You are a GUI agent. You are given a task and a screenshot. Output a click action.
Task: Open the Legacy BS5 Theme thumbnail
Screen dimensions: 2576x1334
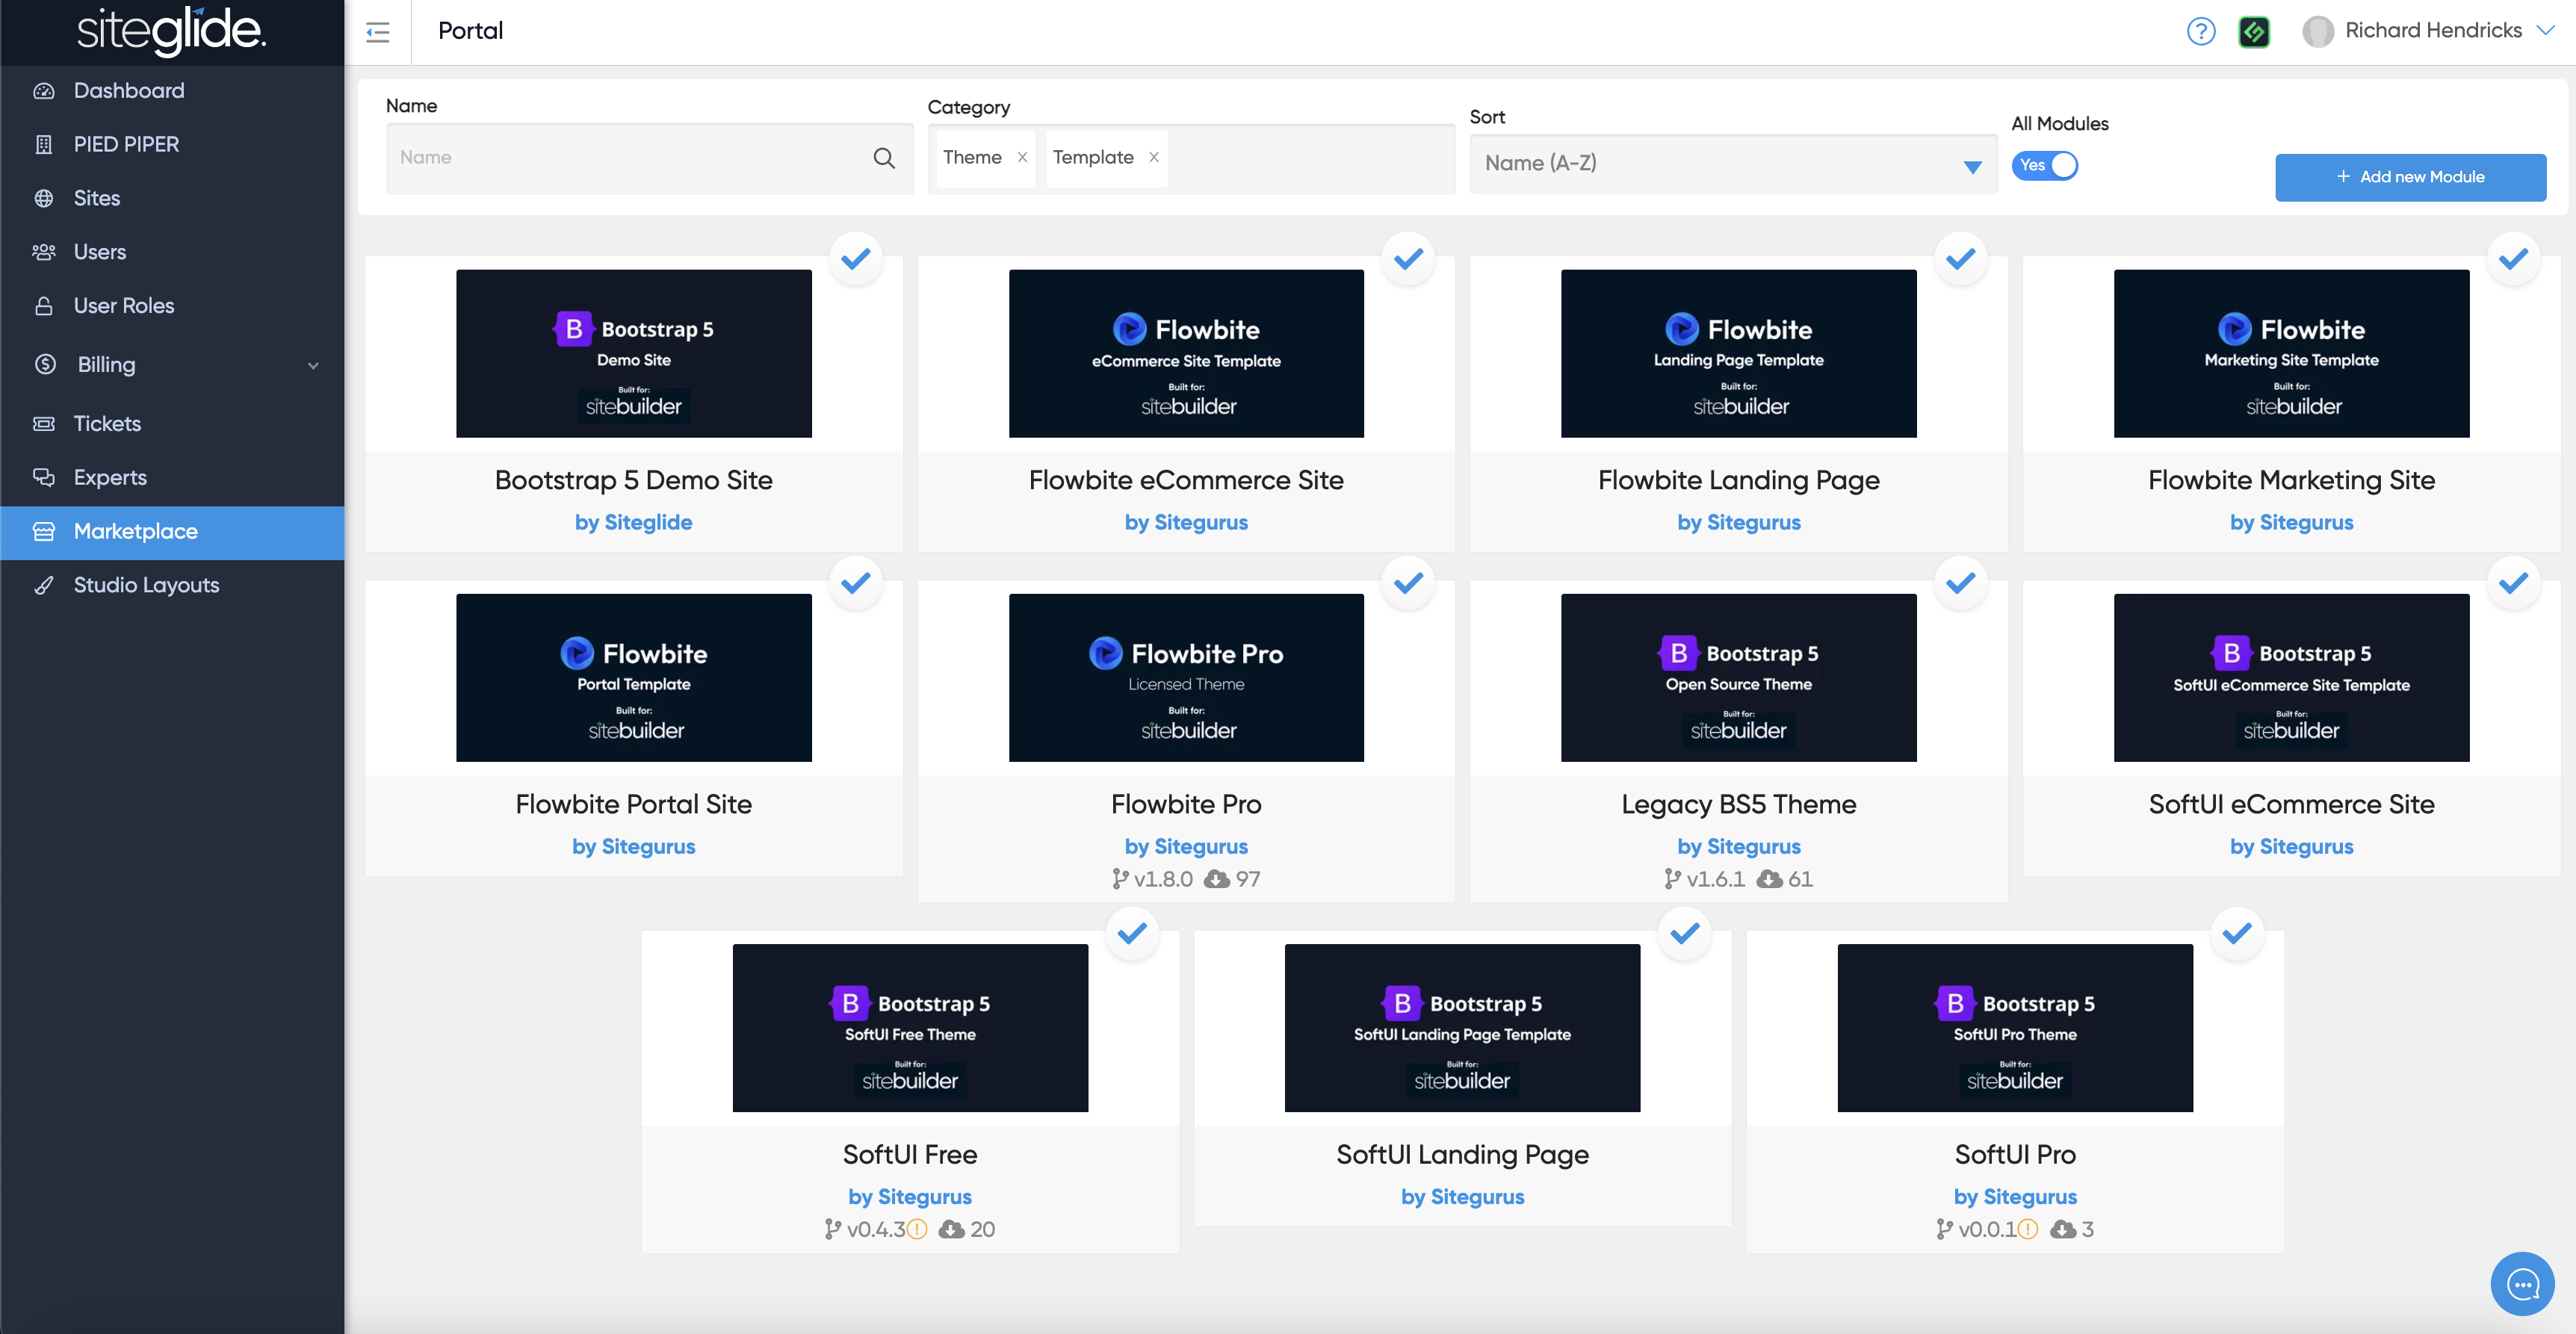1738,678
